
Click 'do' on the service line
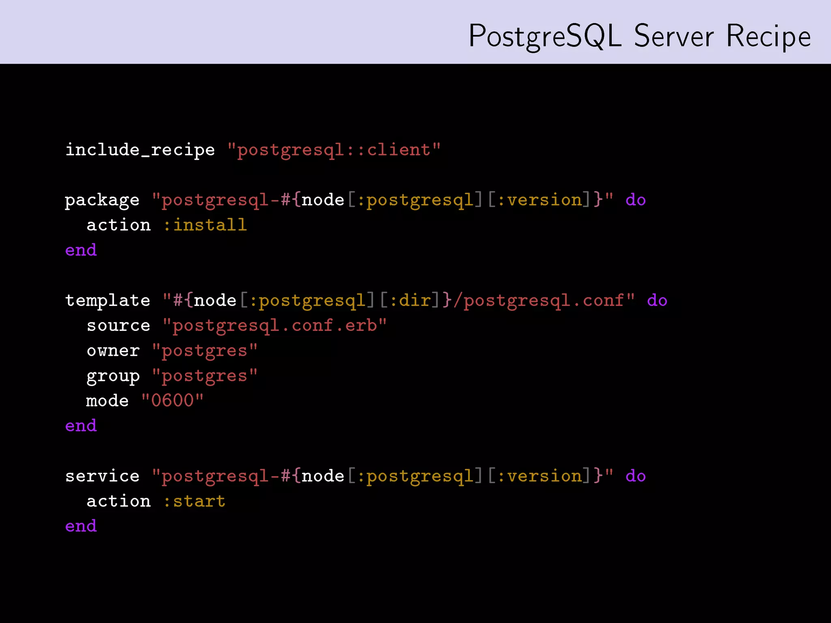coord(636,476)
